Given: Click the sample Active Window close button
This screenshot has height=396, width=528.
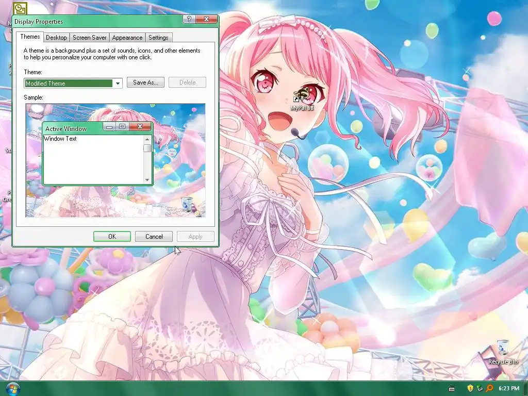Looking at the screenshot, I should tap(140, 127).
